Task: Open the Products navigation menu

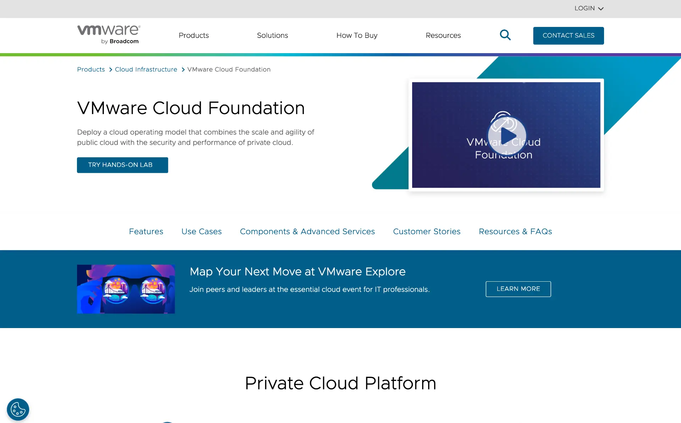Action: point(194,35)
